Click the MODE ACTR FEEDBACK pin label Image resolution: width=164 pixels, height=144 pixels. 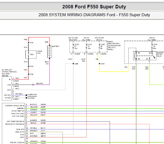click(x=15, y=124)
